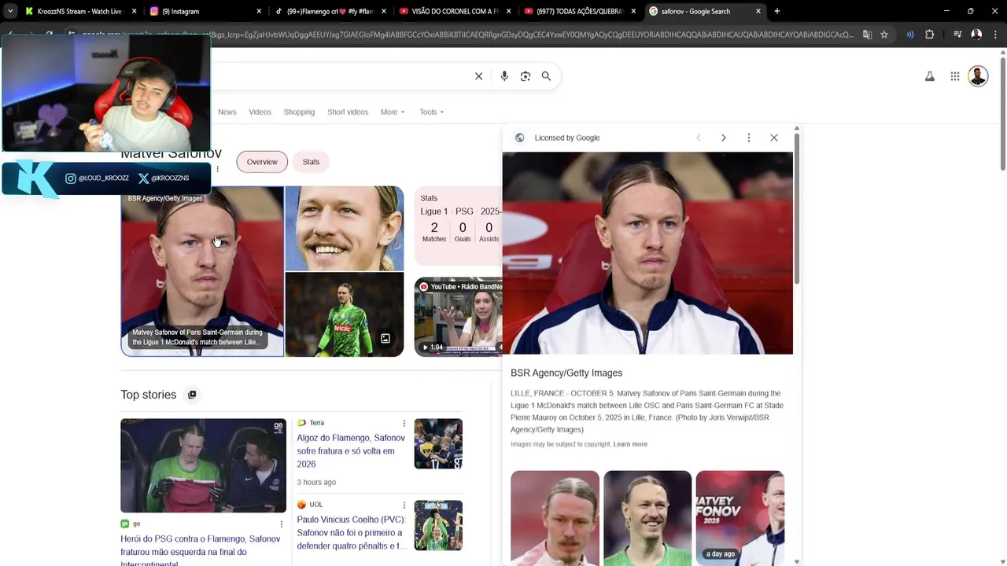
Task: Close the safonov Google Search tab
Action: pyautogui.click(x=758, y=11)
